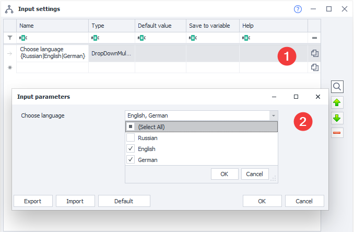Screen dimensions: 354x232
Task: Toggle the (Select All) checkbox
Action: pyautogui.click(x=131, y=126)
